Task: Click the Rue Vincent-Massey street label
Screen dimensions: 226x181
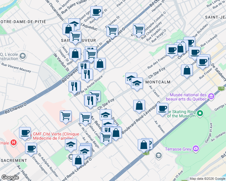Action: pos(16,68)
